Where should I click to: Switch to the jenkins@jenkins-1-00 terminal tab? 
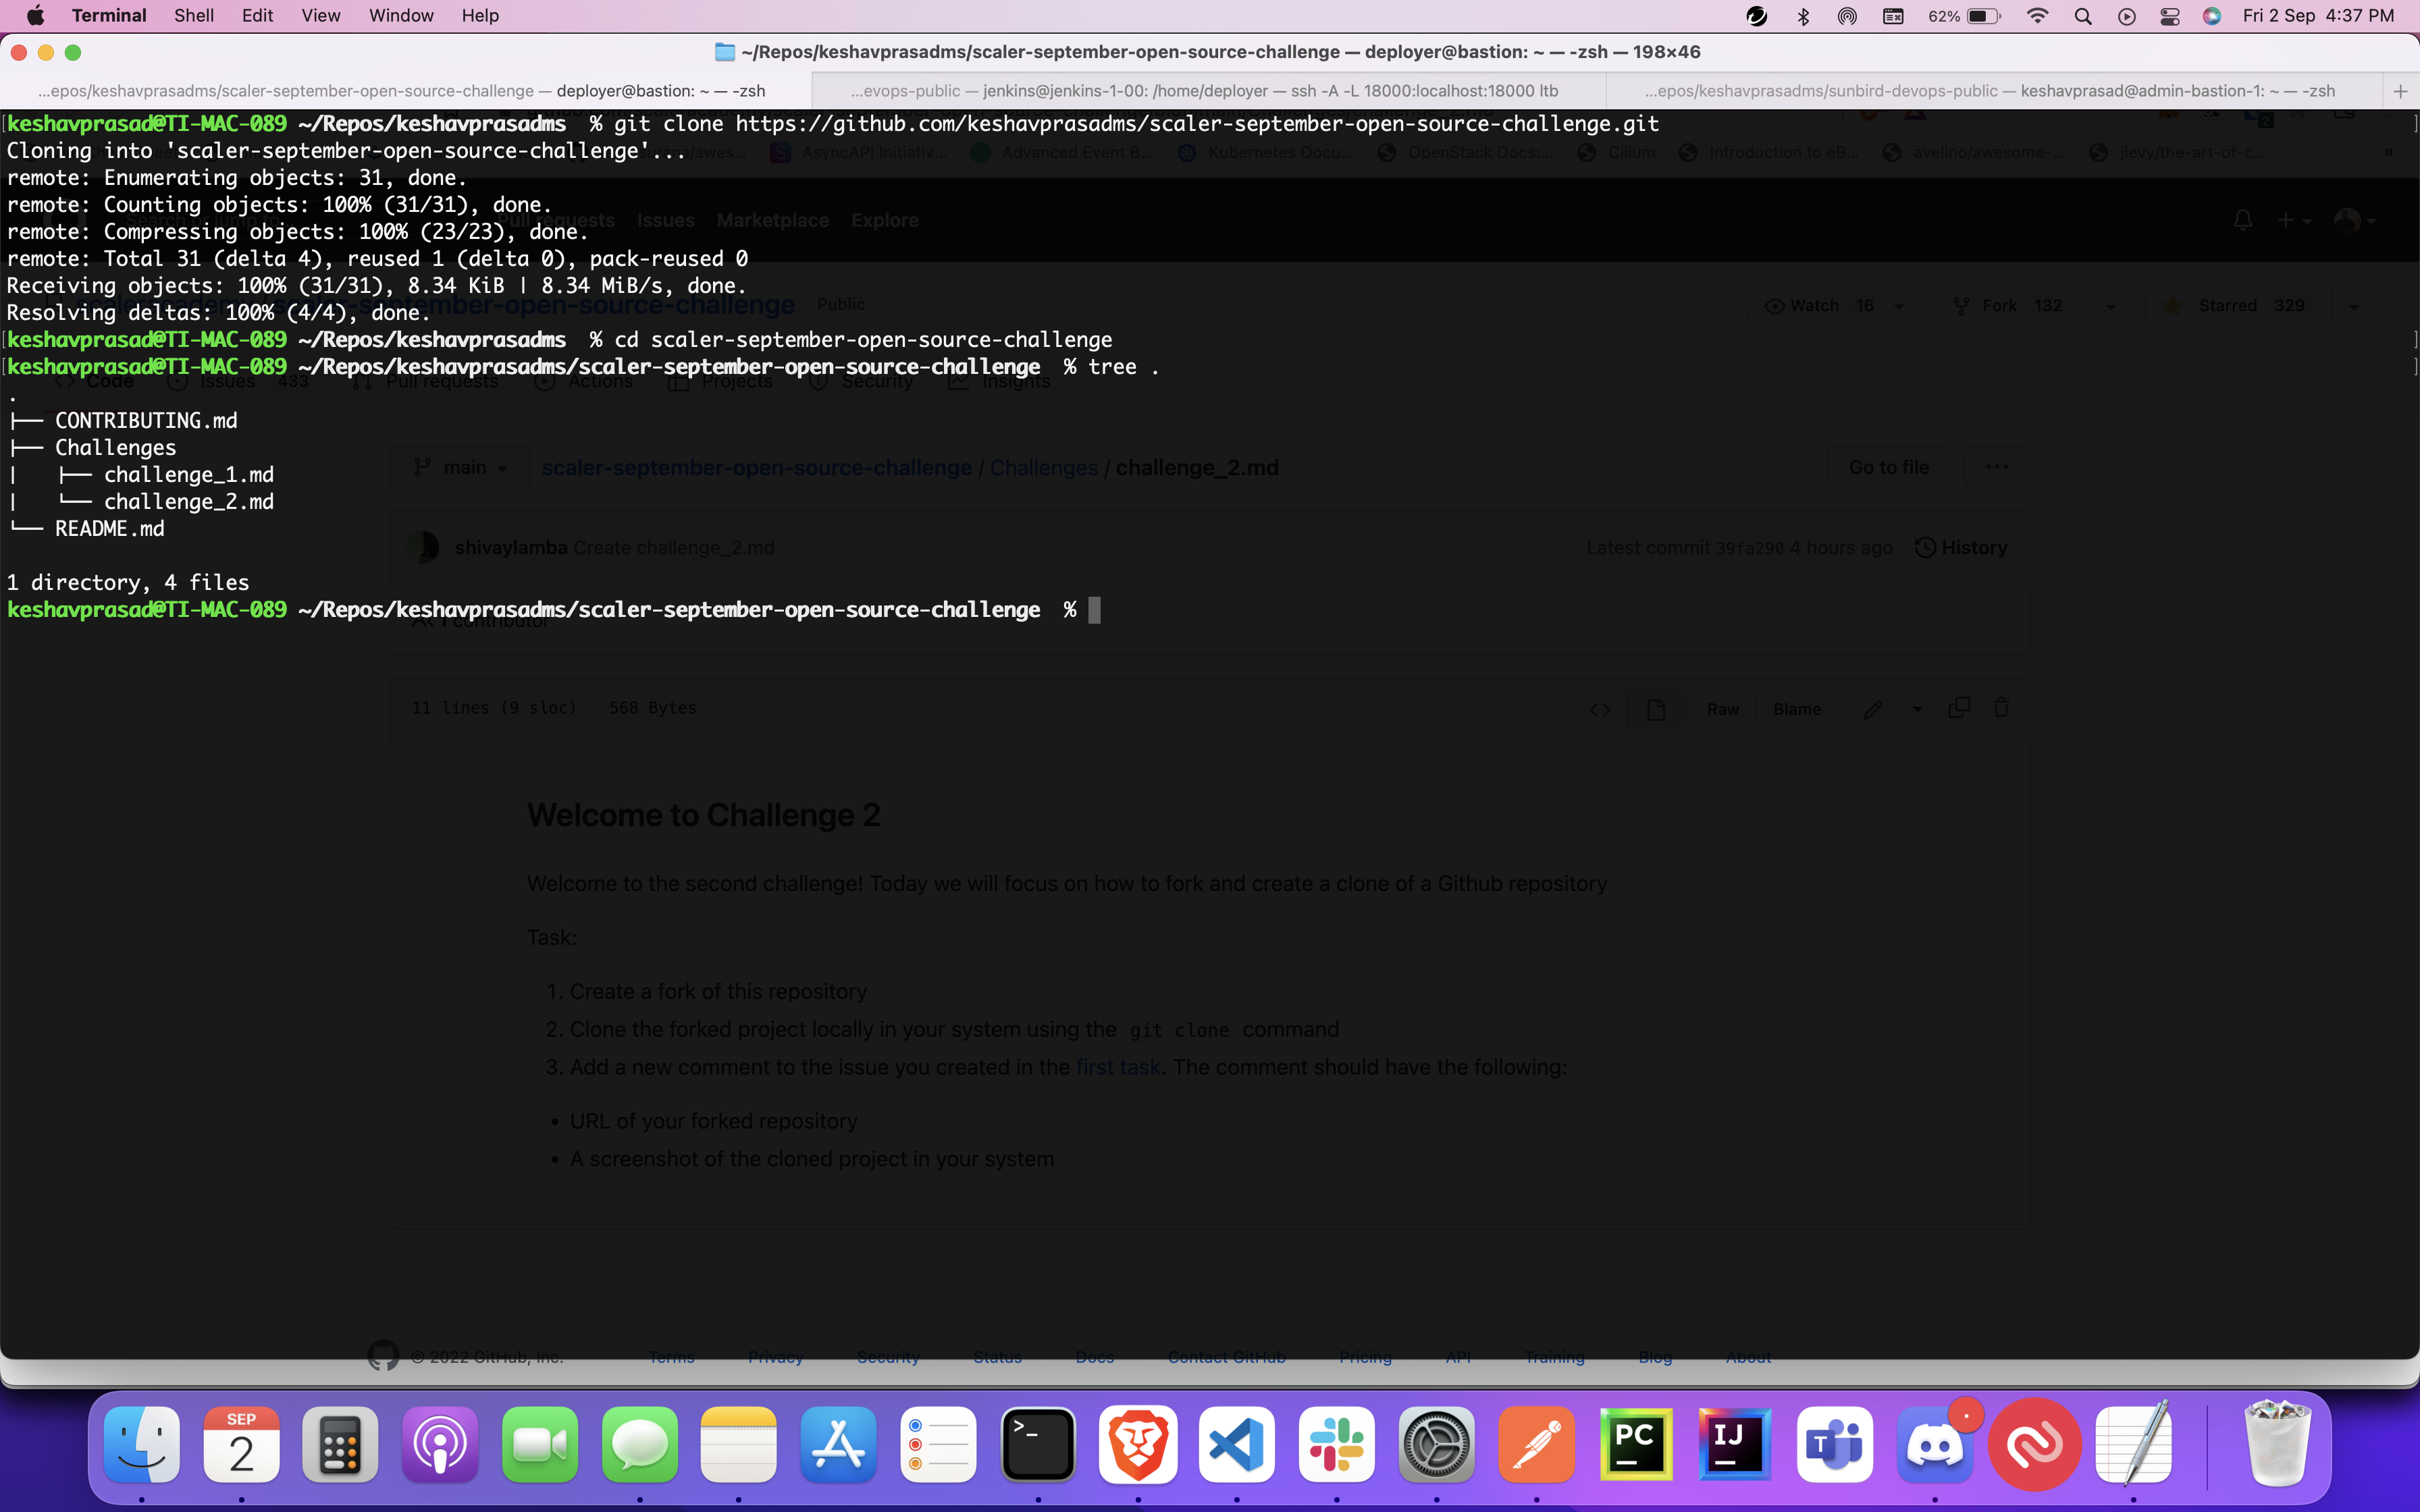click(1204, 91)
